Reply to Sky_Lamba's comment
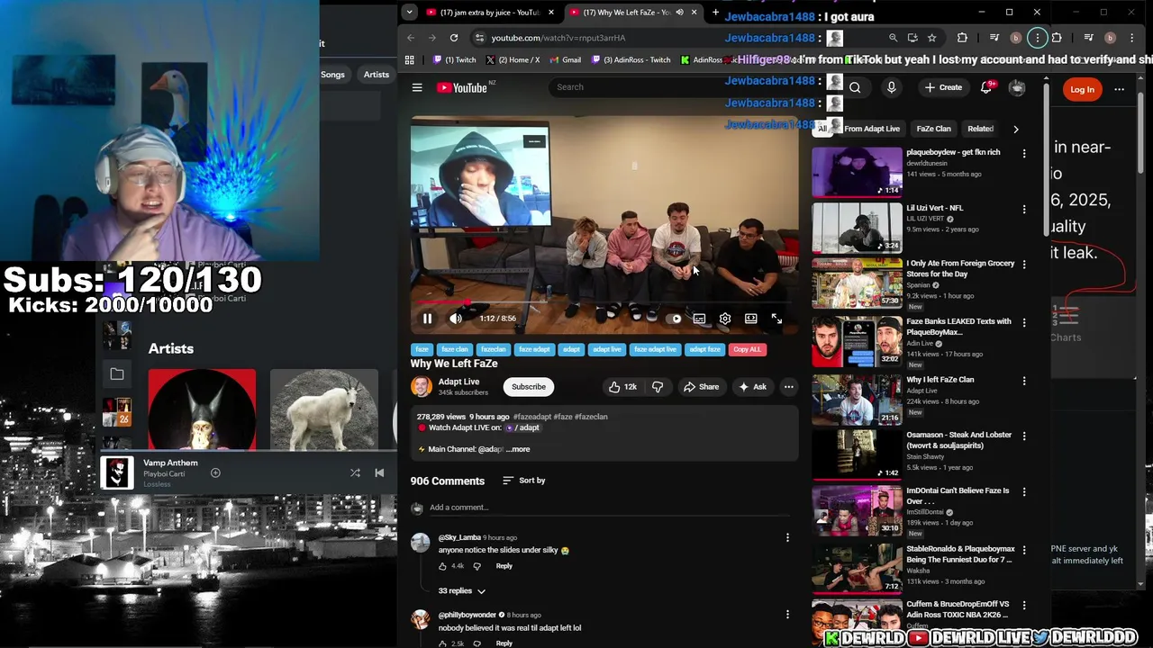Image resolution: width=1153 pixels, height=648 pixels. pos(504,566)
